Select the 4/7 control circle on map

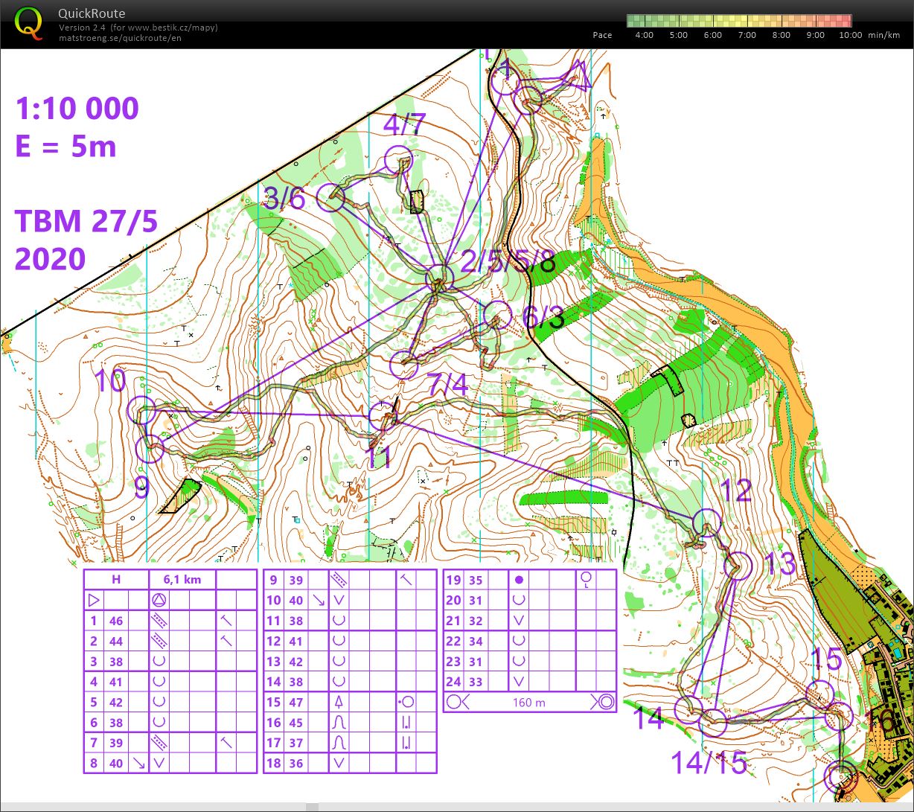point(399,160)
